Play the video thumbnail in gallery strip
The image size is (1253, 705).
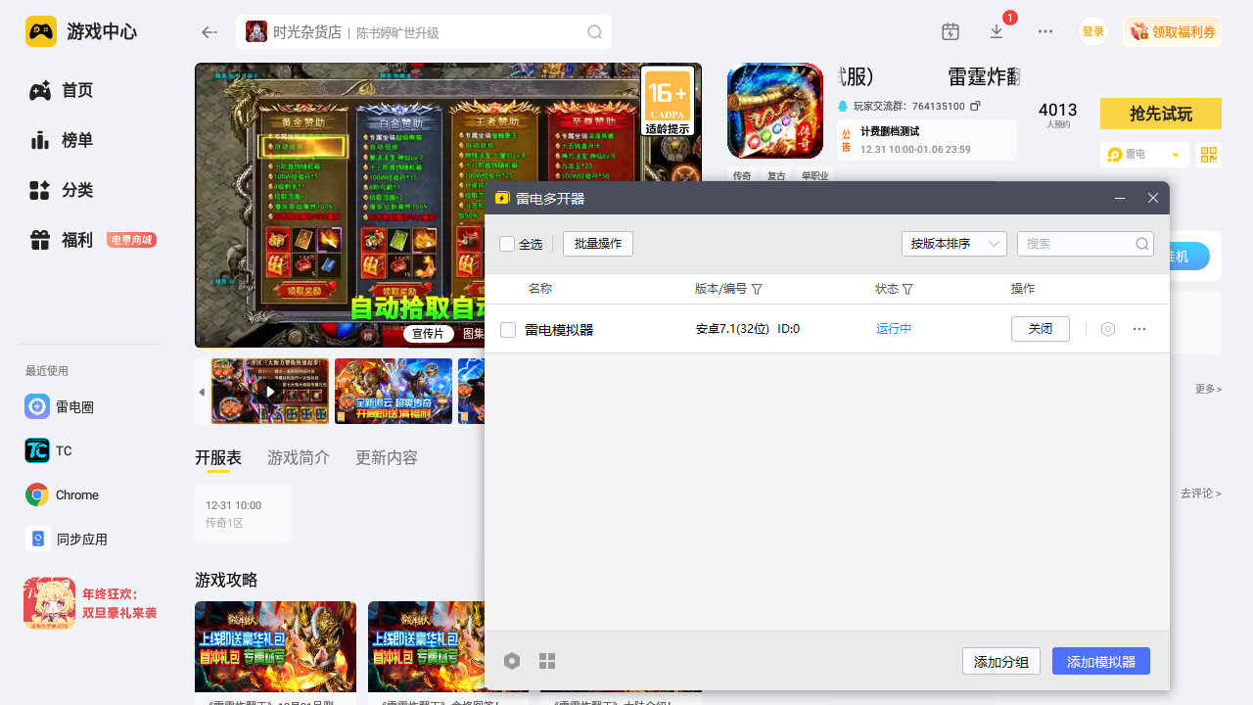click(270, 392)
